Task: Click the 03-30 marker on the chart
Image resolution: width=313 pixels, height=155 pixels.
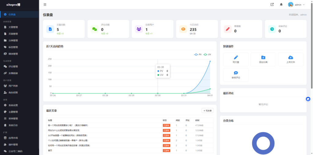Action: click(x=158, y=93)
